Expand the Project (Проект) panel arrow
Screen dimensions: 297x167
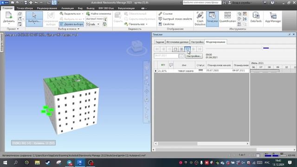[18, 29]
